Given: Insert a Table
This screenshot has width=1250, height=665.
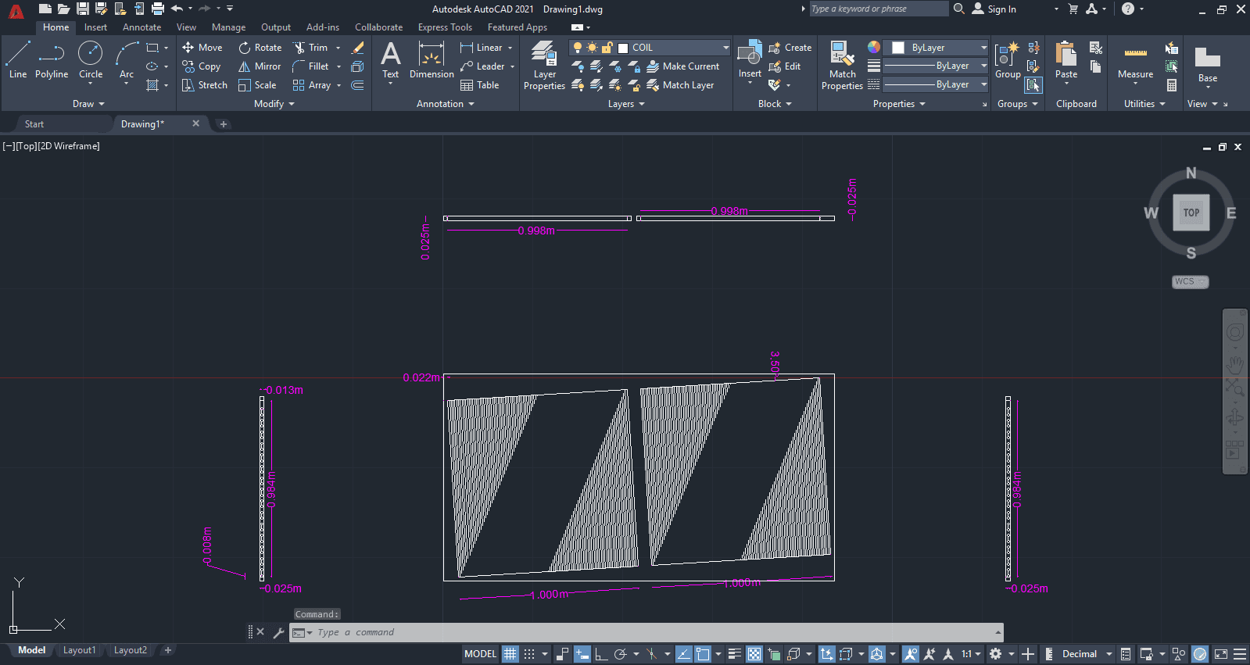Looking at the screenshot, I should pos(480,85).
